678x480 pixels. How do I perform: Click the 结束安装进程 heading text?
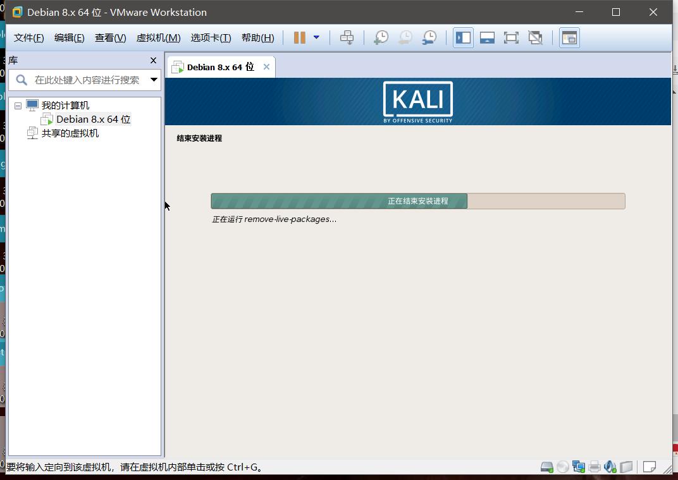[199, 138]
